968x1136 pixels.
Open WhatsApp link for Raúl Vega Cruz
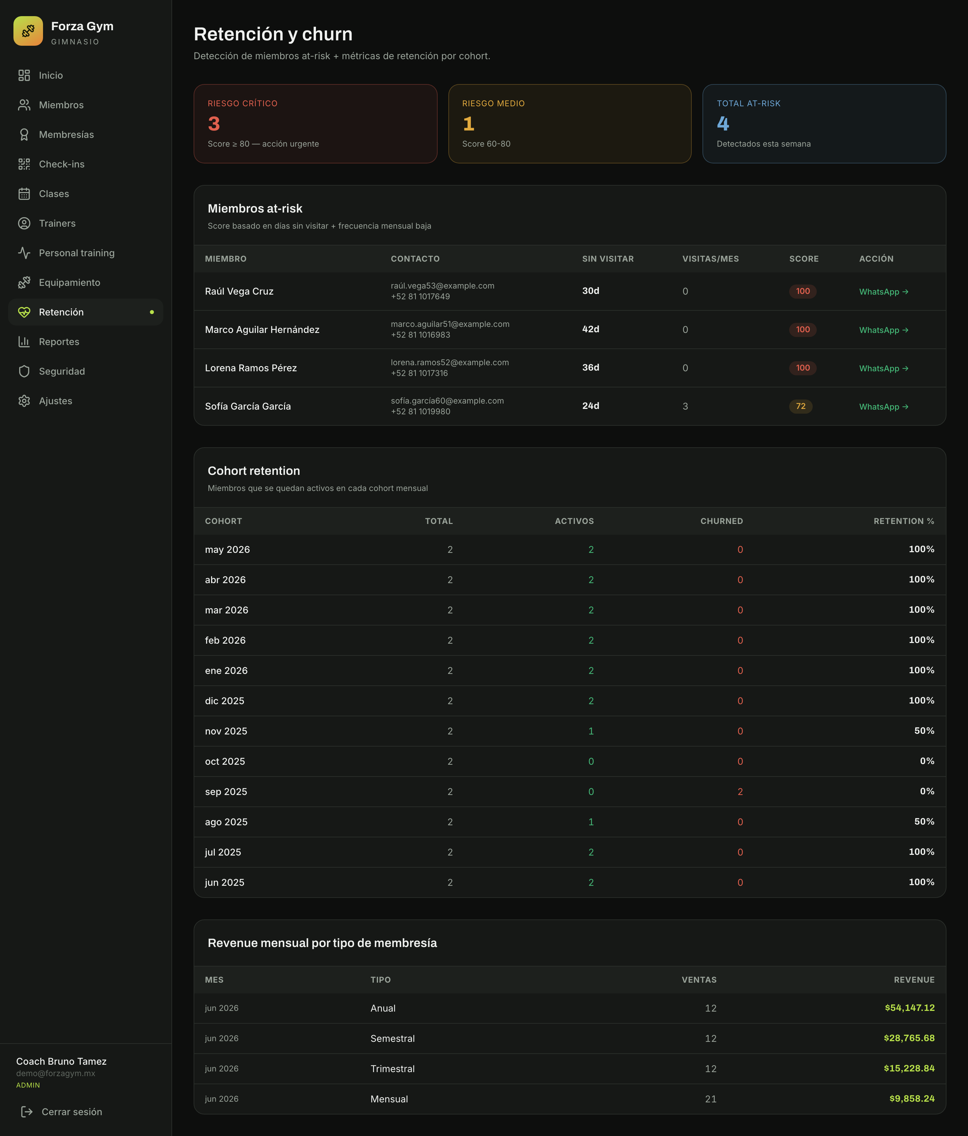point(883,292)
